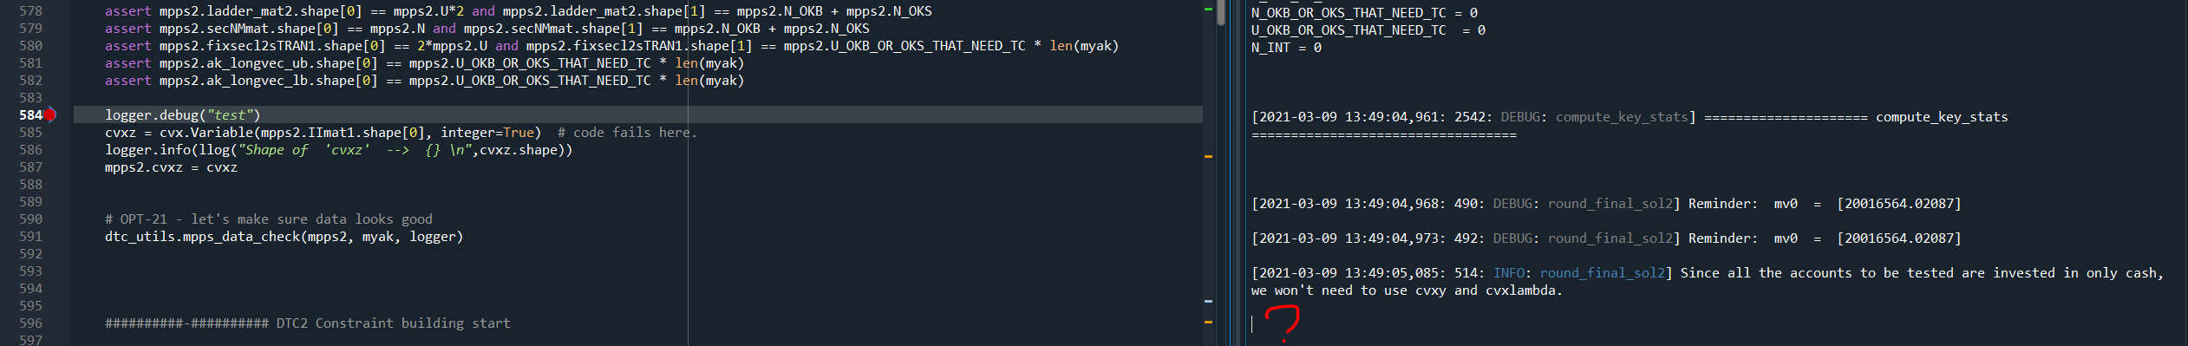This screenshot has width=2188, height=346.
Task: Click the green marker in overview ruler
Action: point(1208,9)
